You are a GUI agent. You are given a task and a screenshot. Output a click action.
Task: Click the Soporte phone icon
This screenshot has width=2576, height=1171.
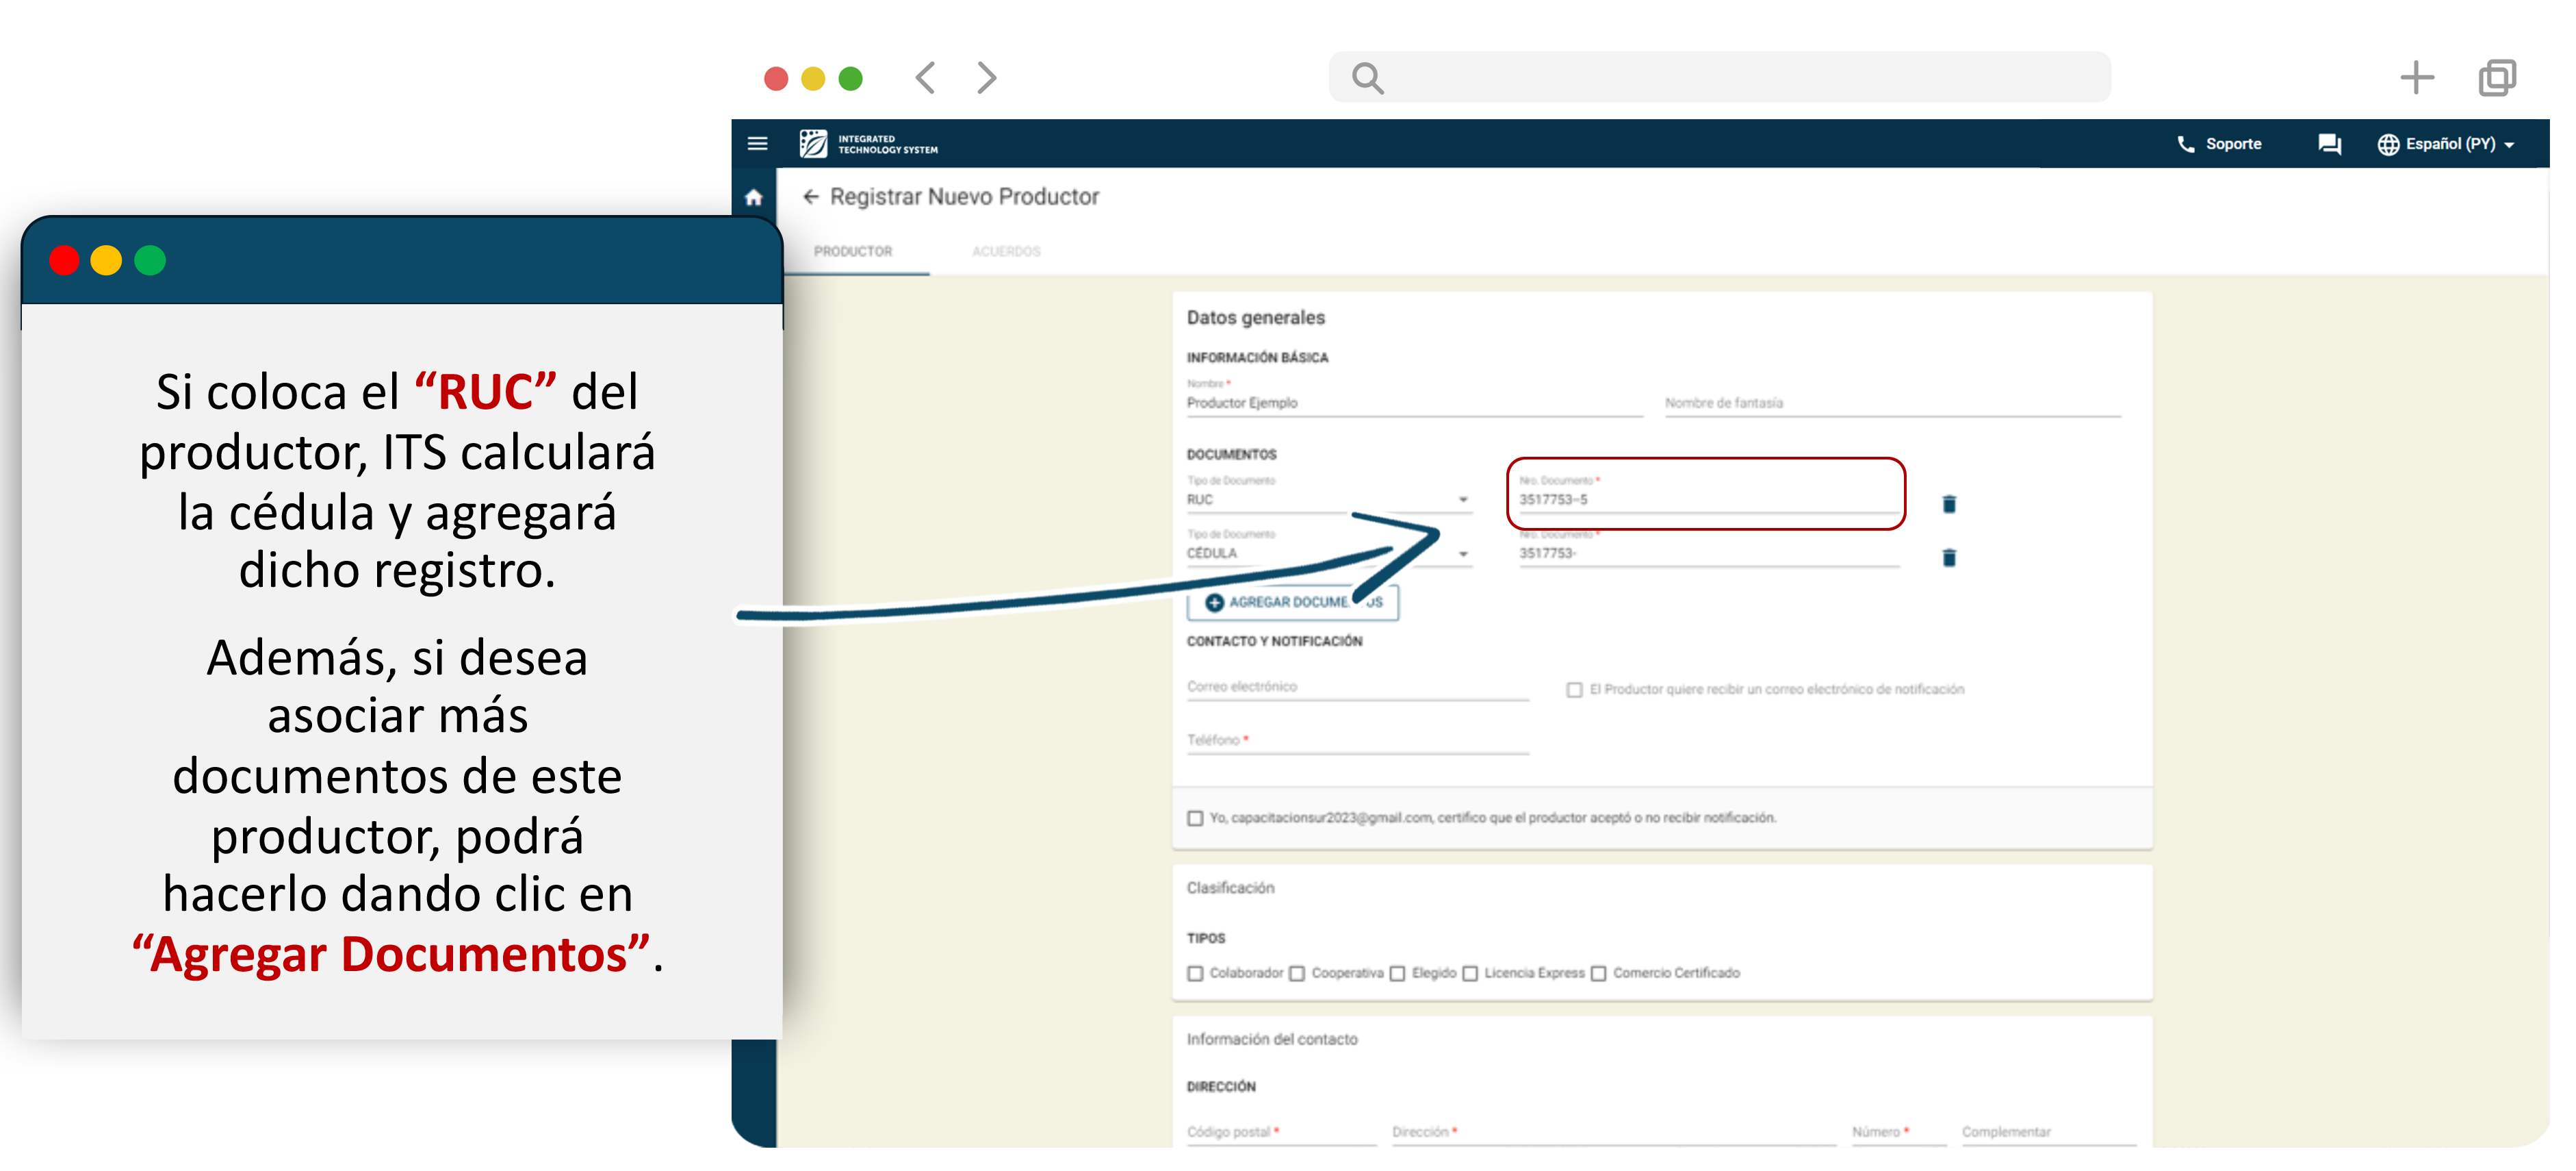(2185, 144)
